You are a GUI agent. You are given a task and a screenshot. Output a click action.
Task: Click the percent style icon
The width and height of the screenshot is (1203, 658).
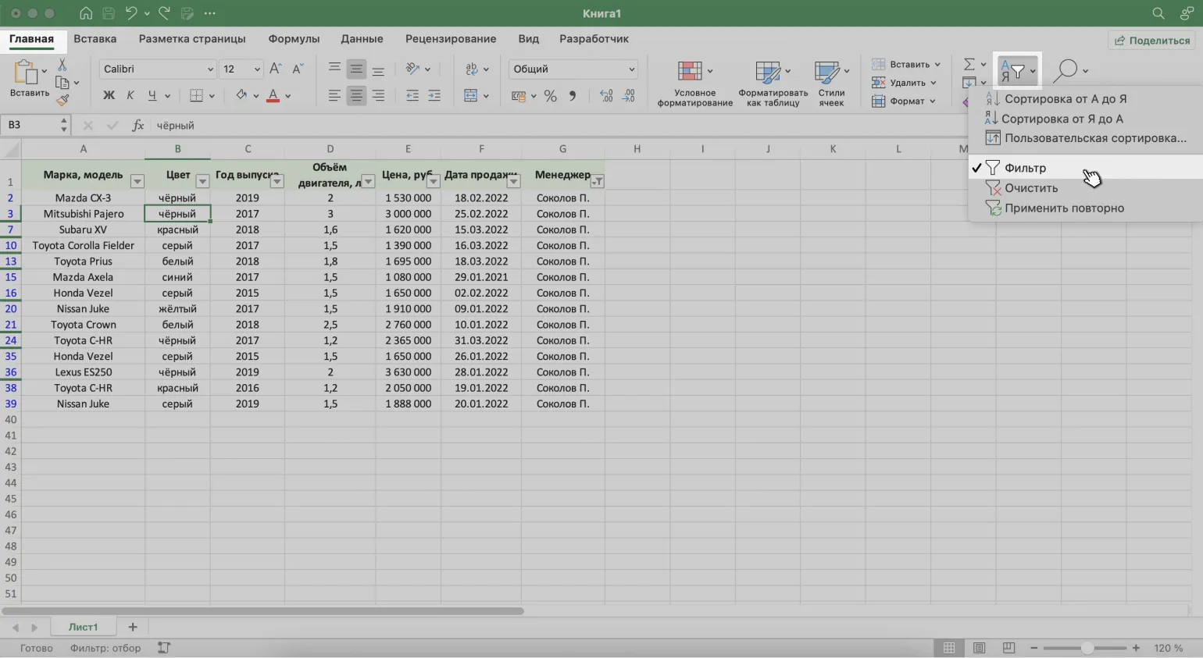pyautogui.click(x=551, y=96)
